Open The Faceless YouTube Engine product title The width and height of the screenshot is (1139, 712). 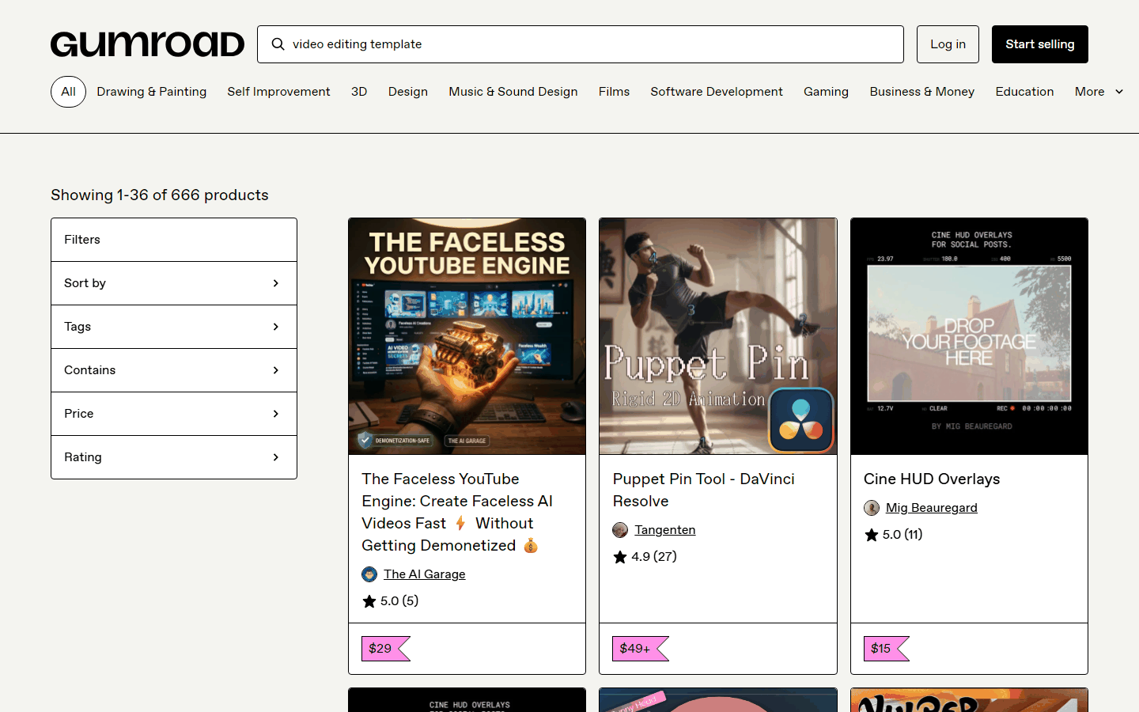click(x=458, y=513)
